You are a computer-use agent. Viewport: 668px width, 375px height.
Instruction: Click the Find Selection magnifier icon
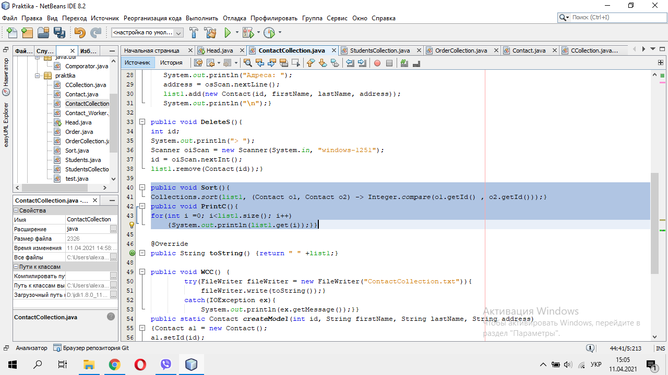248,63
